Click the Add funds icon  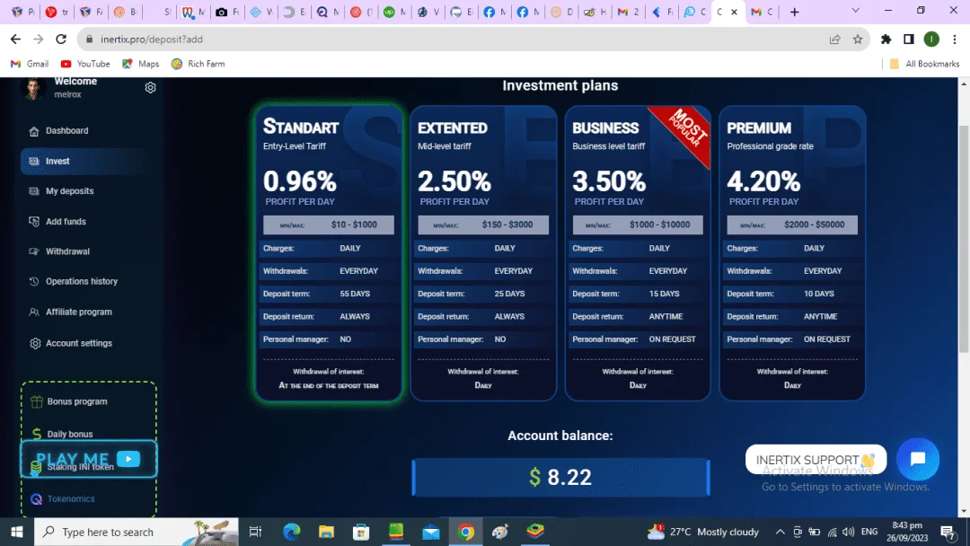(x=34, y=222)
